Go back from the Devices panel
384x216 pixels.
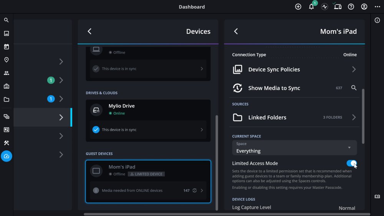(89, 31)
